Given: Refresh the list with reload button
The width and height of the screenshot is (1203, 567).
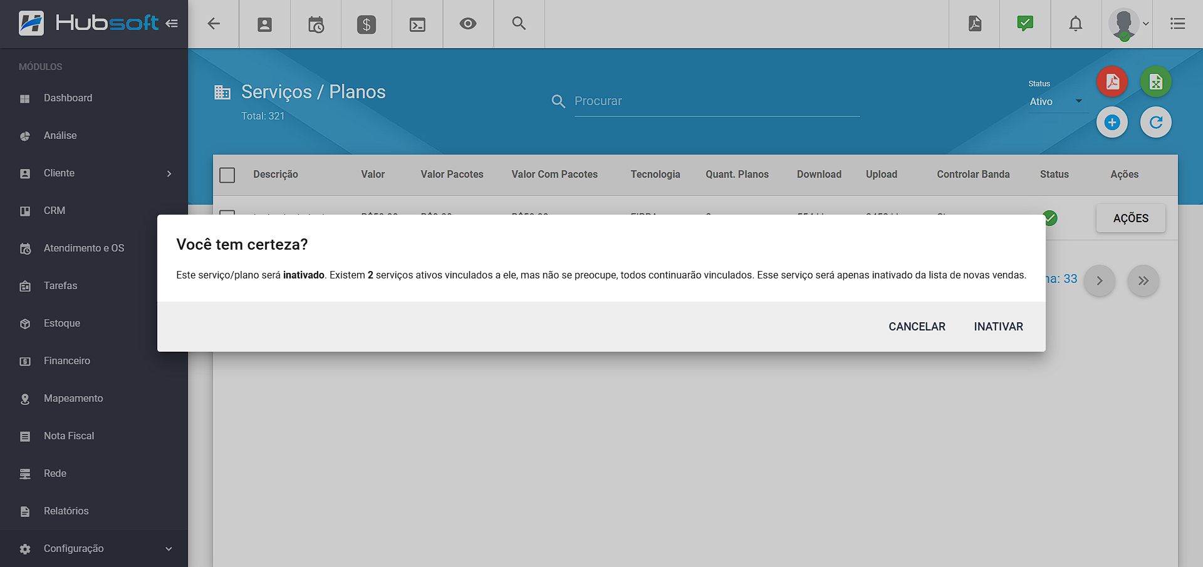Looking at the screenshot, I should point(1156,122).
